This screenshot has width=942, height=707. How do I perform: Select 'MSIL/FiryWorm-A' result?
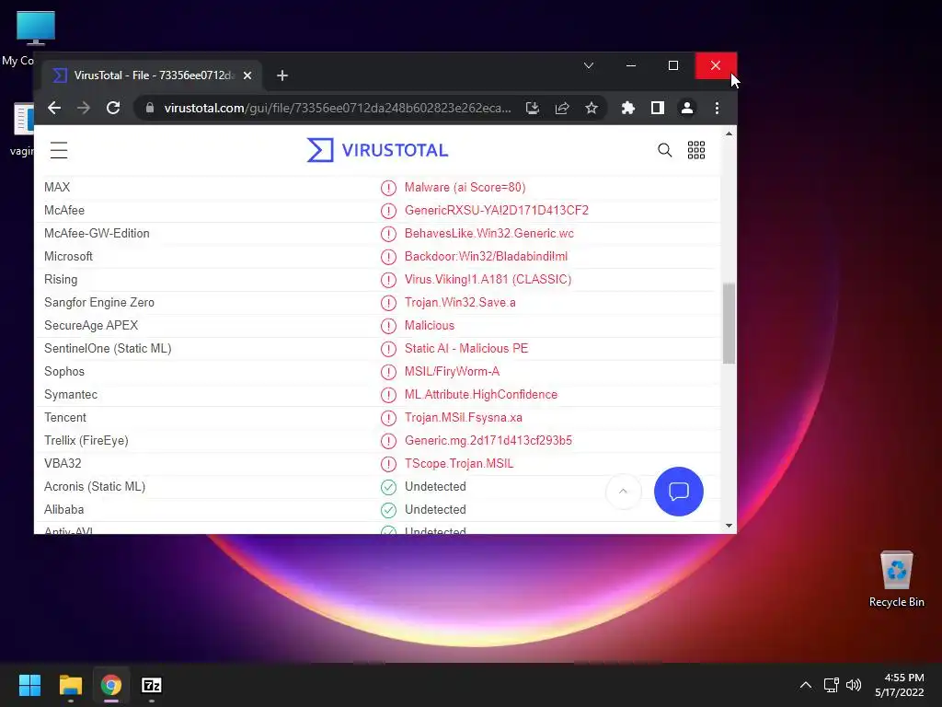click(452, 372)
